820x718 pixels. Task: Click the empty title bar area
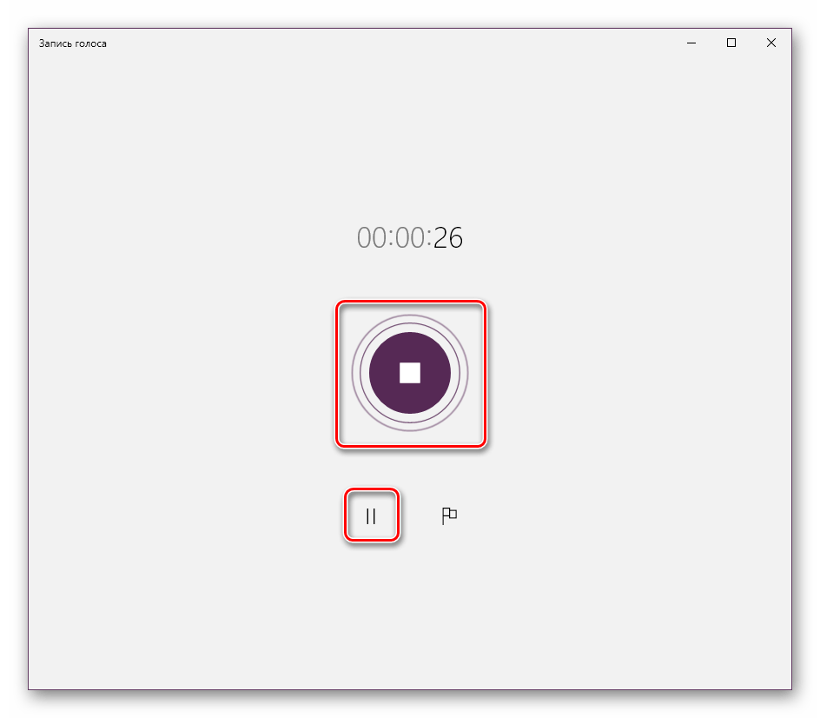coord(391,43)
